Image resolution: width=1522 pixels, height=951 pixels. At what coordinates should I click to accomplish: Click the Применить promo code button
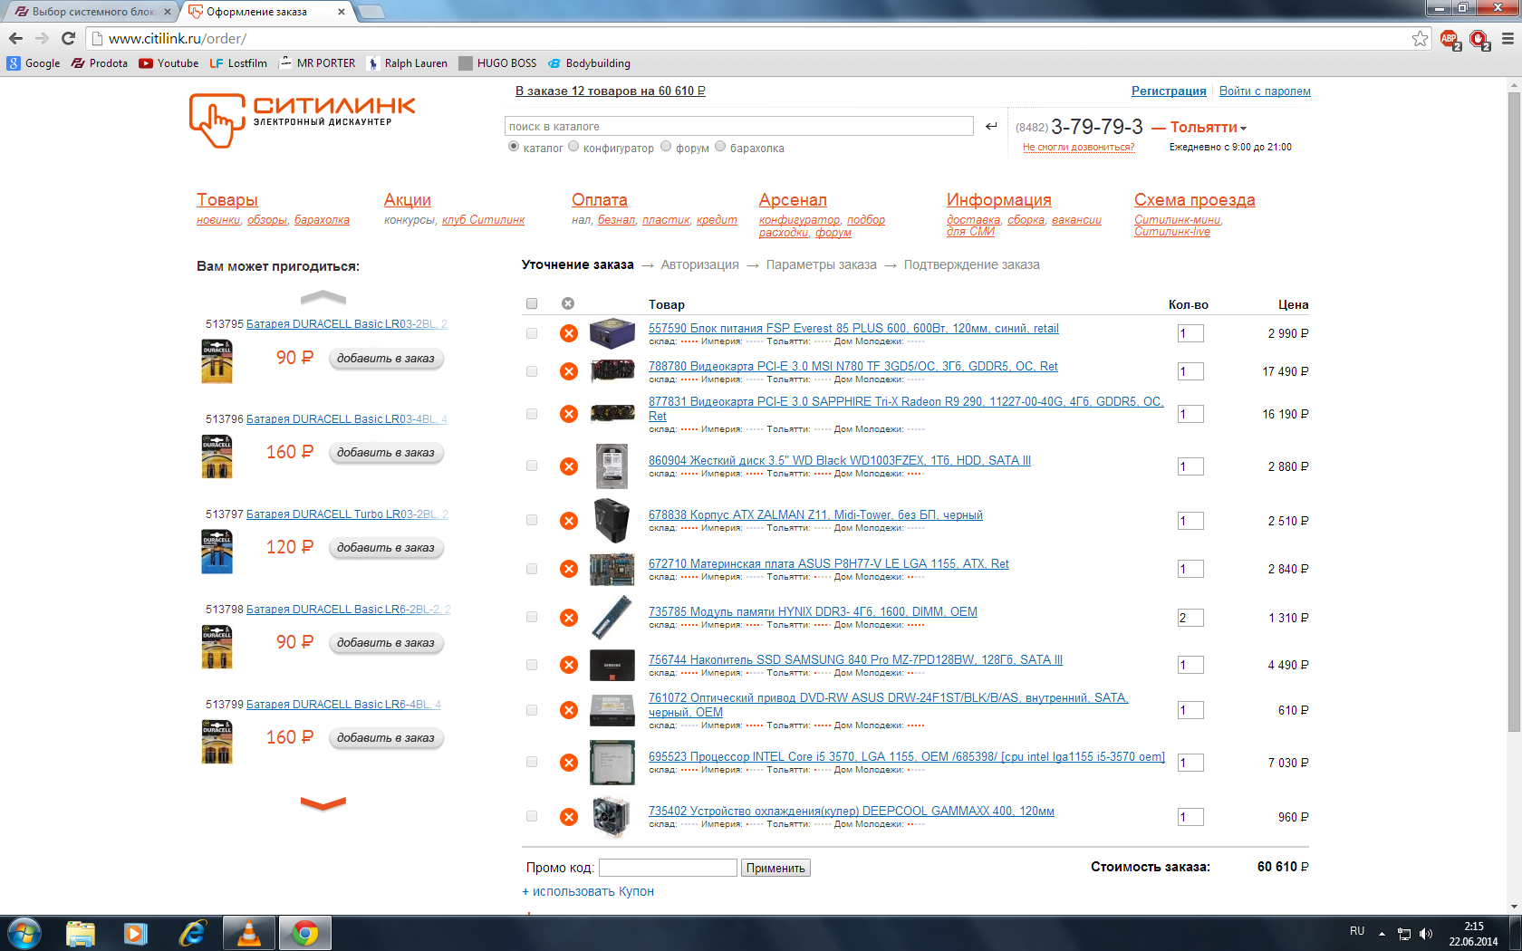(x=775, y=868)
